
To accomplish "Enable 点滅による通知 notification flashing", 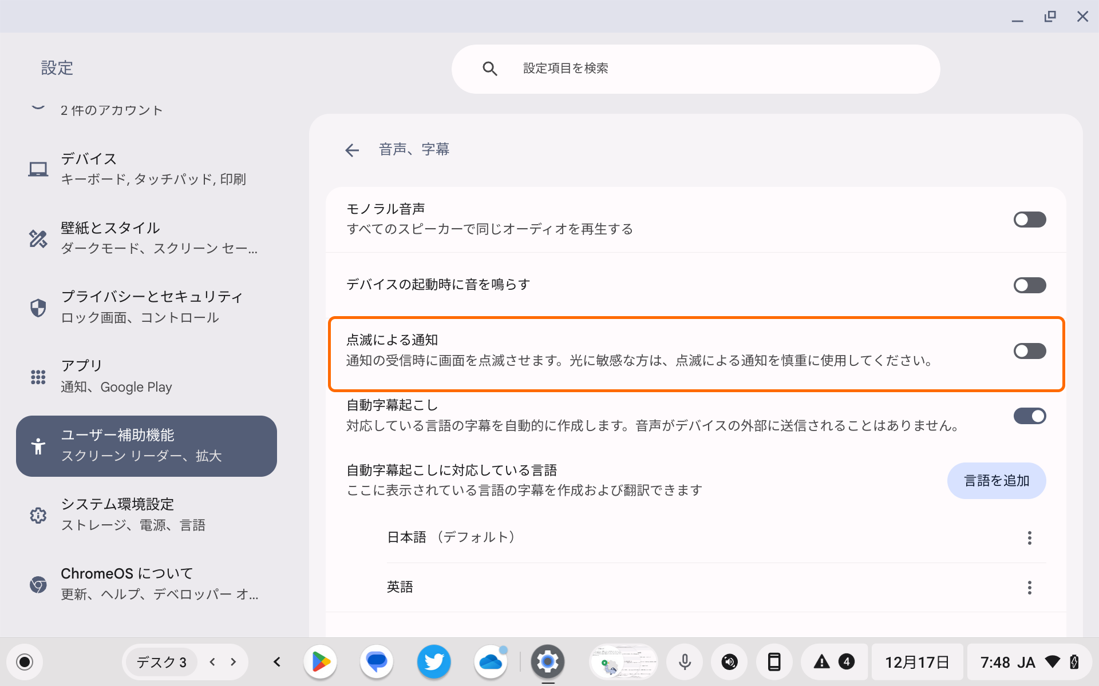I will coord(1029,351).
